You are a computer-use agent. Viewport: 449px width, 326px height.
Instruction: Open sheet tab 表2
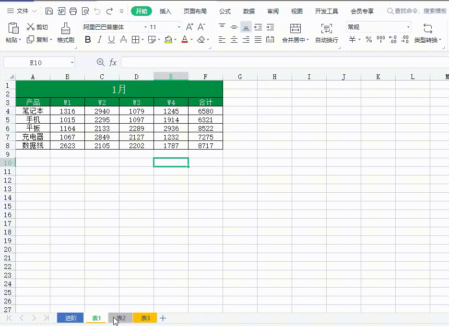pyautogui.click(x=120, y=318)
